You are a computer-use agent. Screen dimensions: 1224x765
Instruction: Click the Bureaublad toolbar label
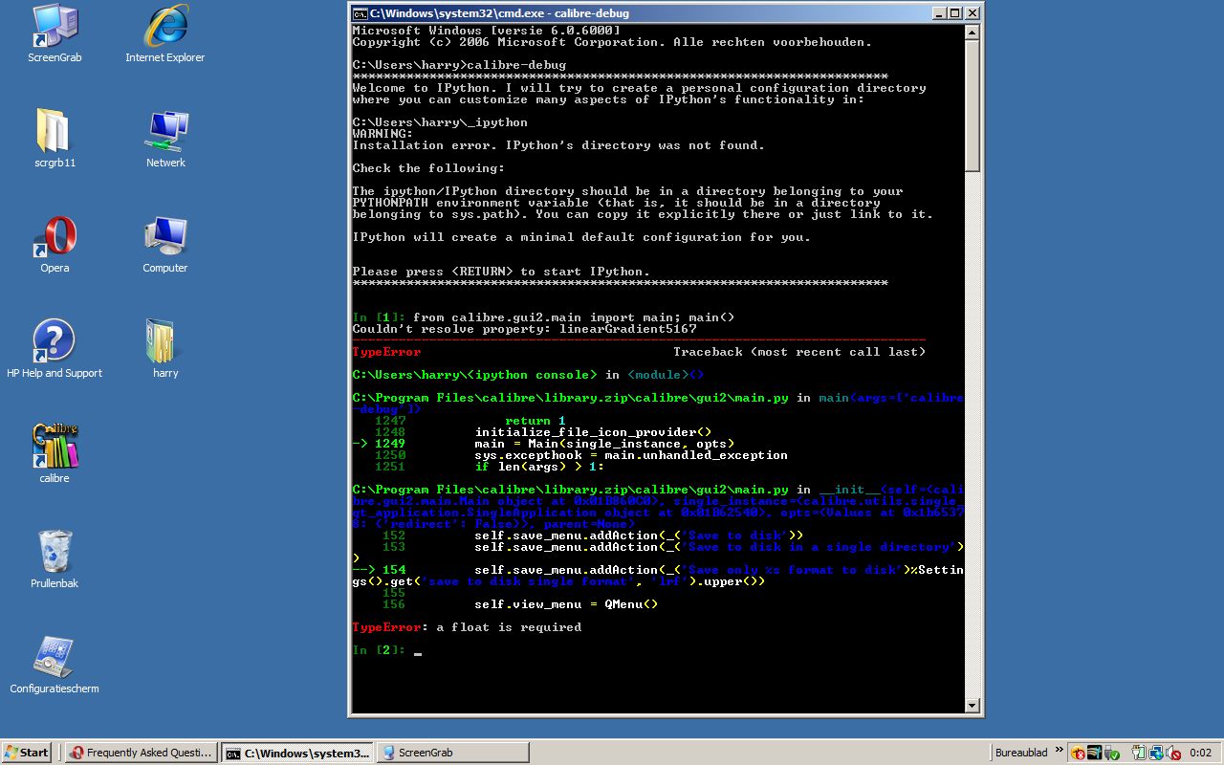point(1021,753)
